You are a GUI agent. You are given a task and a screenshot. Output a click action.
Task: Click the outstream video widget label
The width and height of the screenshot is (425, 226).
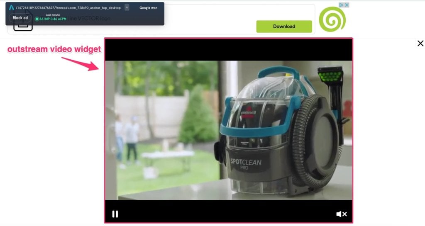pyautogui.click(x=54, y=49)
